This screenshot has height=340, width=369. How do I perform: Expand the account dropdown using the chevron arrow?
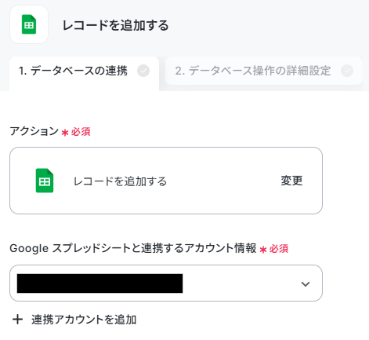[306, 283]
